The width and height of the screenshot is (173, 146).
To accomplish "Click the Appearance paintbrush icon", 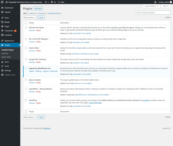I will coord(2,41).
